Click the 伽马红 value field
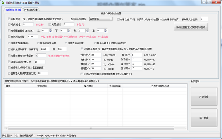 click(x=96, y=64)
